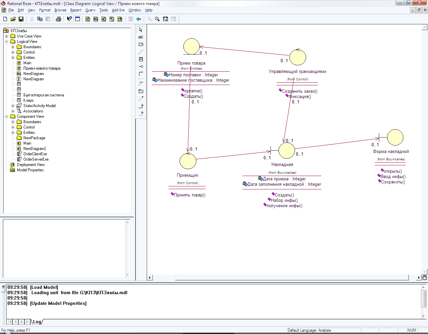Select the Association Class tool
The height and width of the screenshot is (334, 428).
click(141, 84)
